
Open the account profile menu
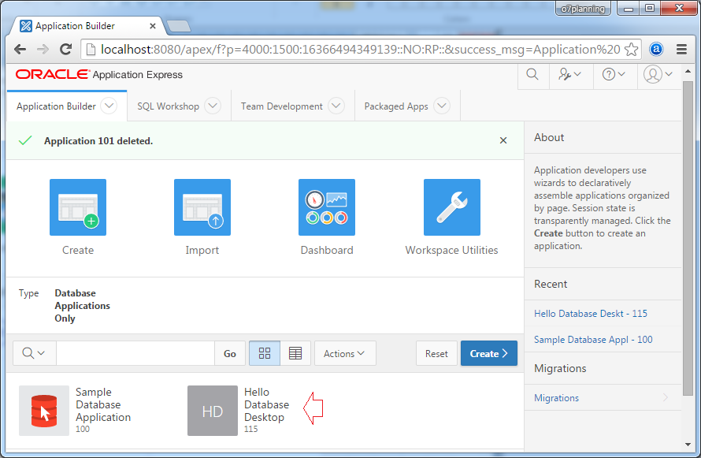click(658, 74)
